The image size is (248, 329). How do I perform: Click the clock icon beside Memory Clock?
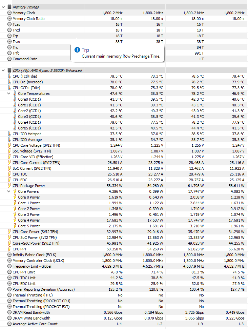pos(9,13)
